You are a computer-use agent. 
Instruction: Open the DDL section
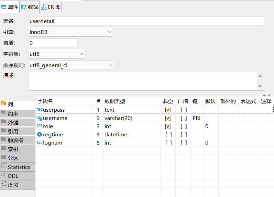click(x=18, y=176)
